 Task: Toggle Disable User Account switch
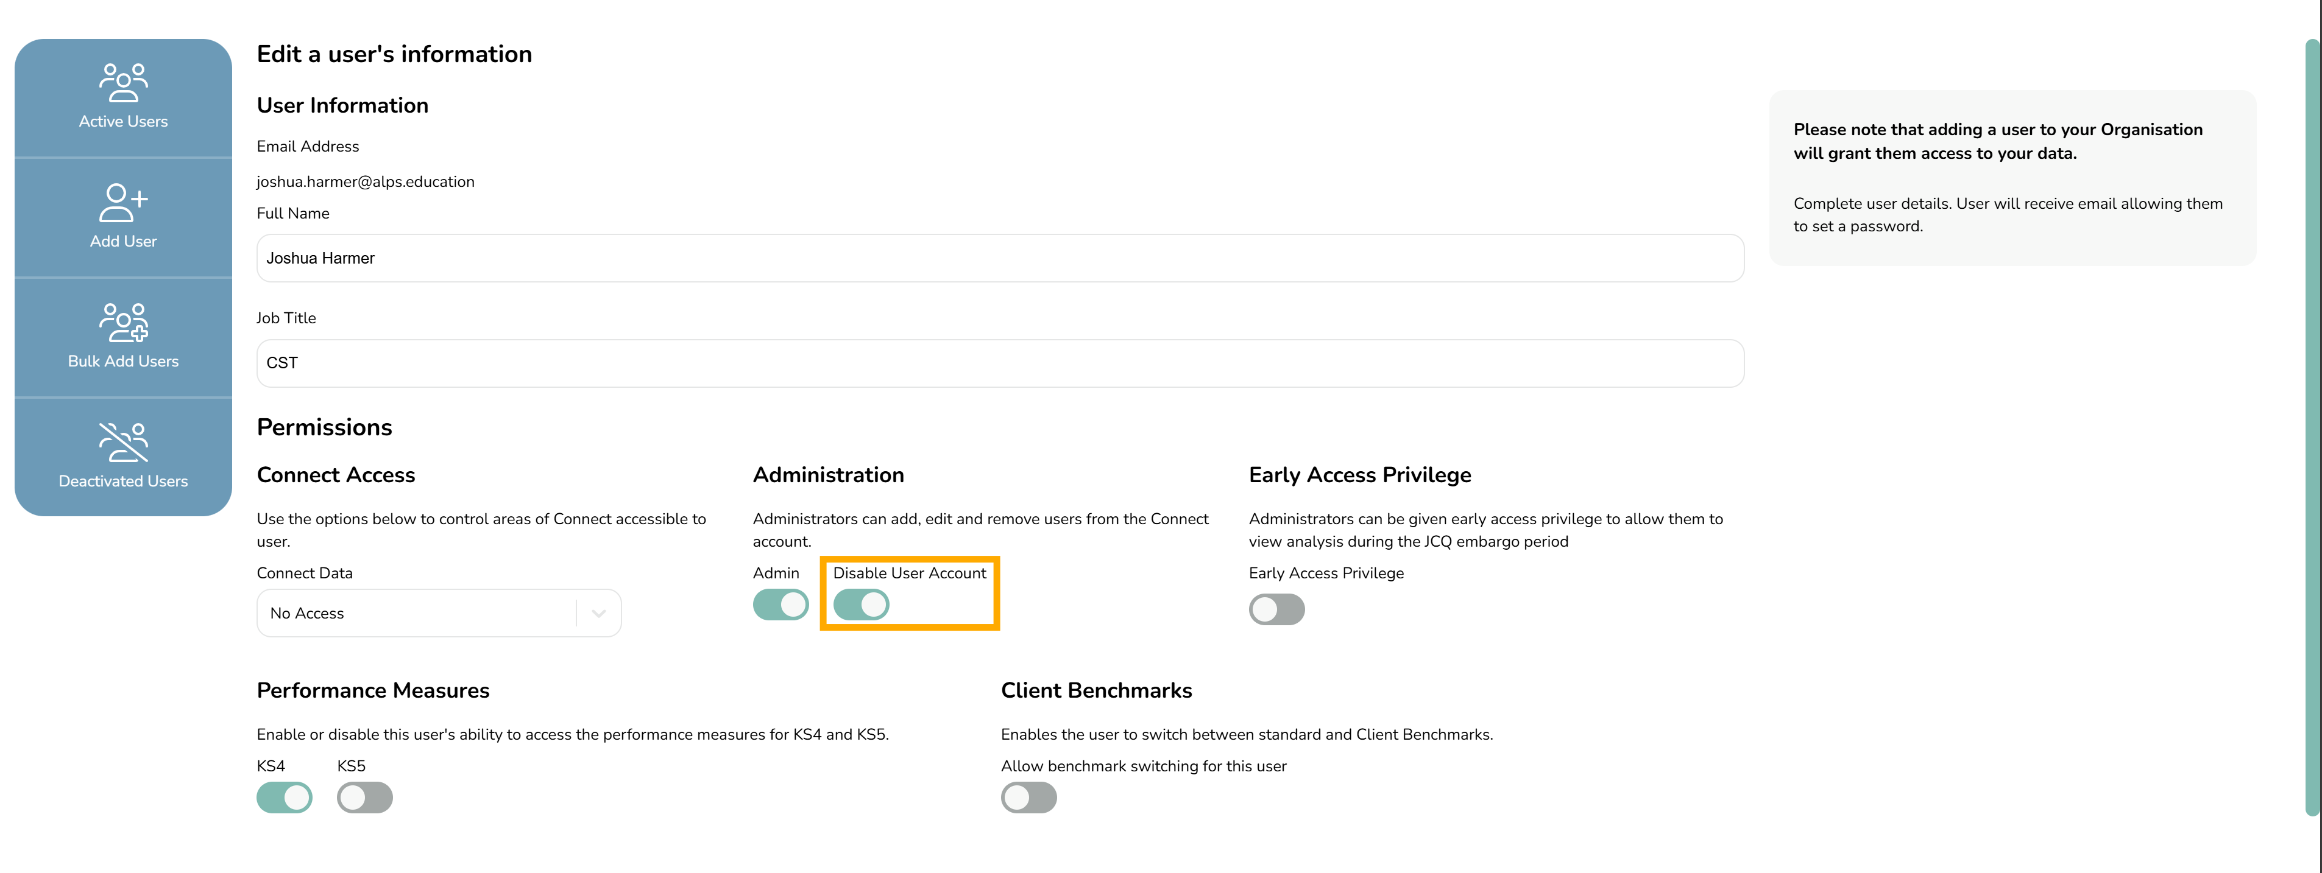[x=861, y=605]
